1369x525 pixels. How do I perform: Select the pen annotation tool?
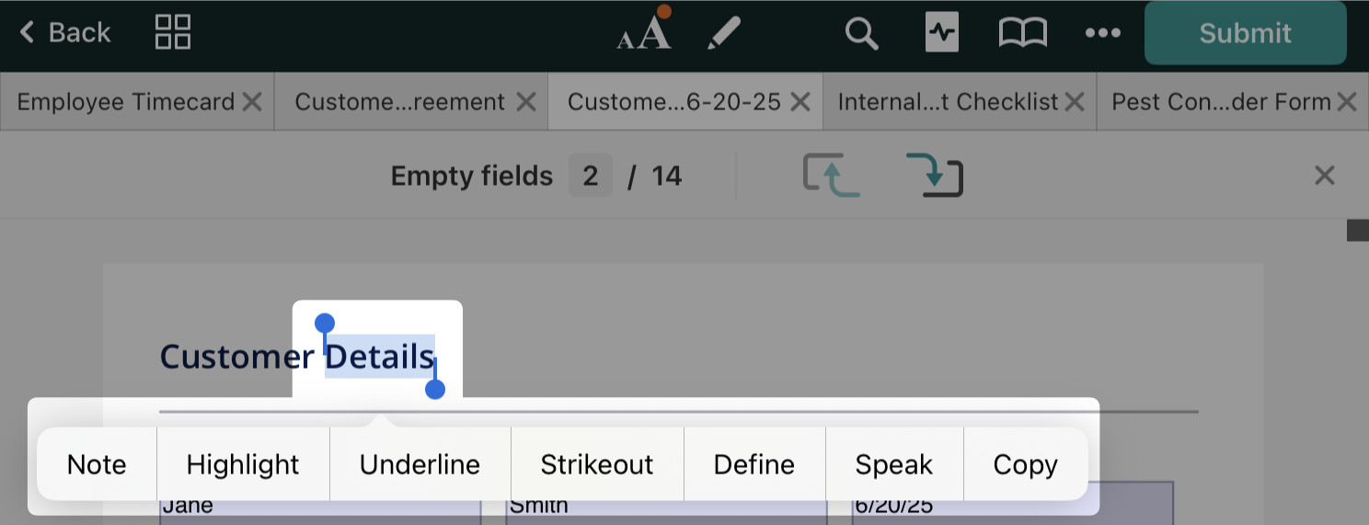click(723, 33)
